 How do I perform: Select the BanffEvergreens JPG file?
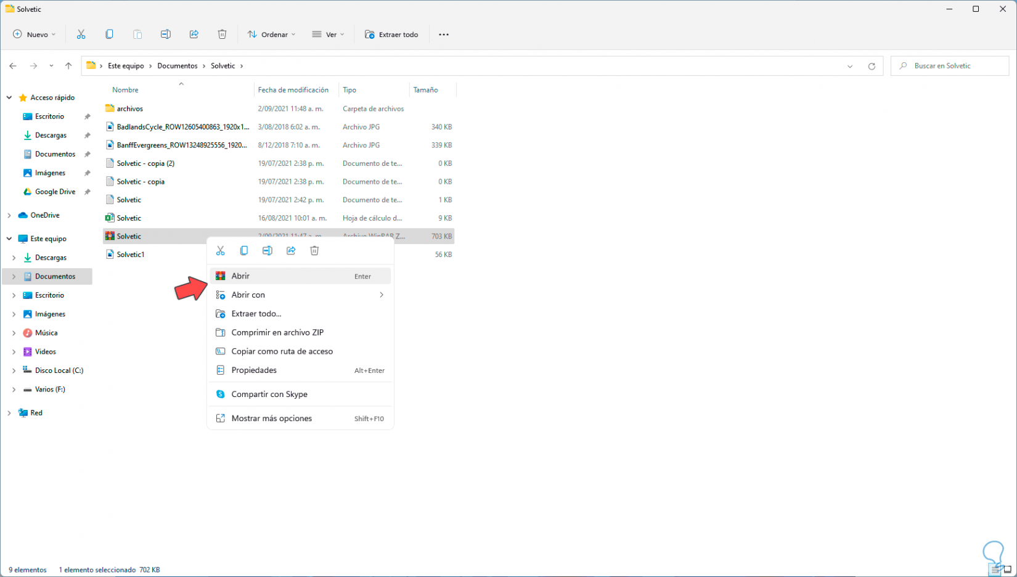(x=279, y=145)
